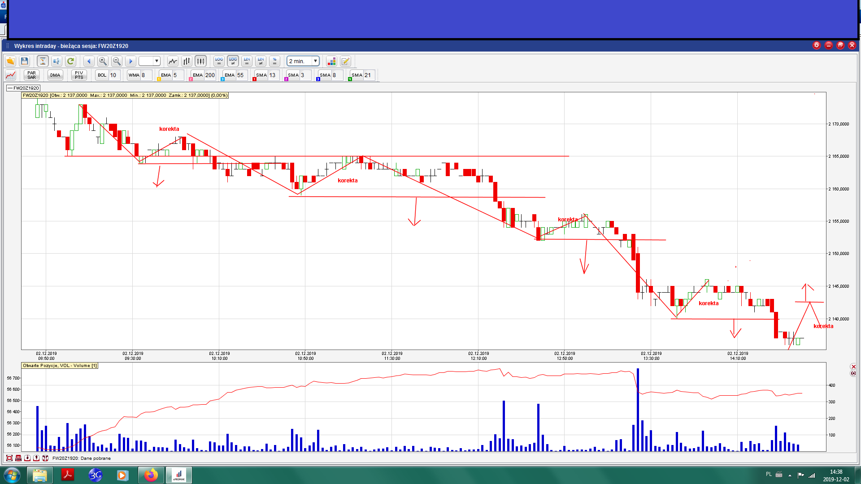Click the refresh chart green arrow icon
Image resolution: width=861 pixels, height=484 pixels.
tap(70, 61)
